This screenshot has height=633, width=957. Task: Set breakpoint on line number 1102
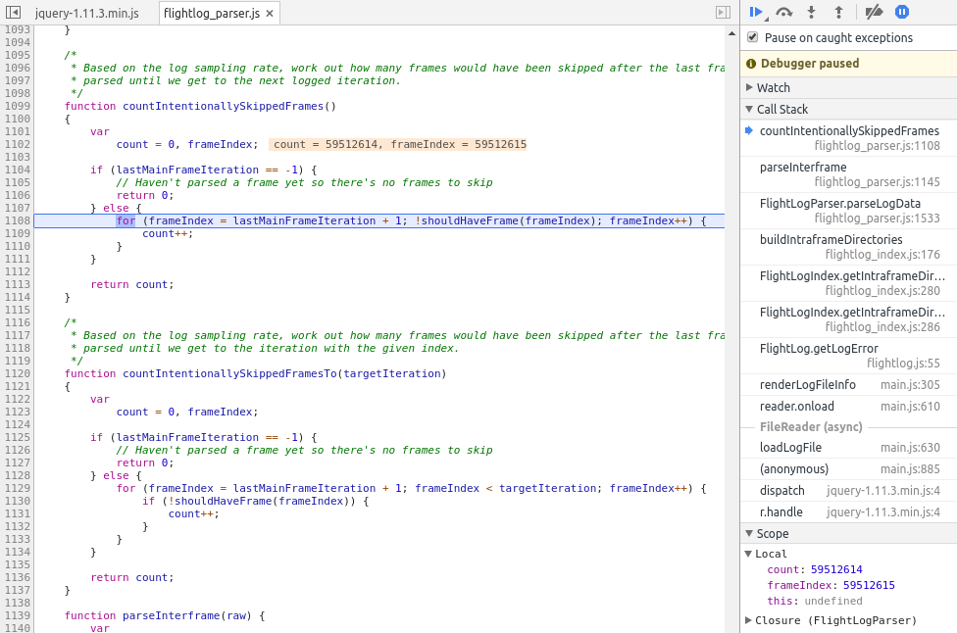click(17, 144)
